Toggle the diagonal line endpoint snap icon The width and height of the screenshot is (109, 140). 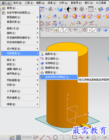click(x=61, y=30)
